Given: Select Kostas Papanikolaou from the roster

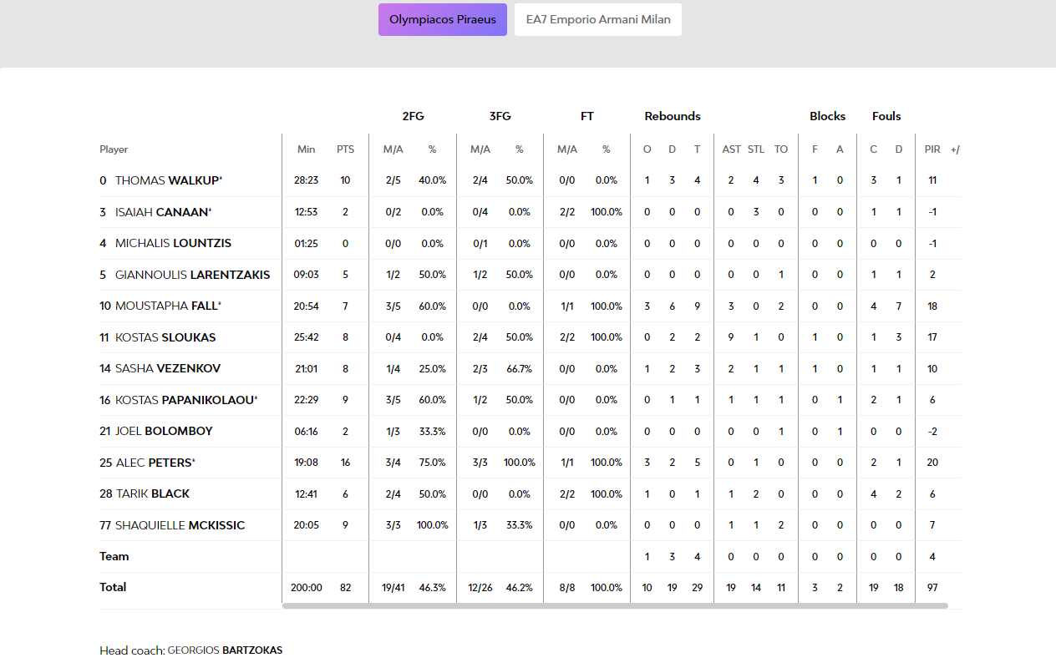Looking at the screenshot, I should click(185, 400).
